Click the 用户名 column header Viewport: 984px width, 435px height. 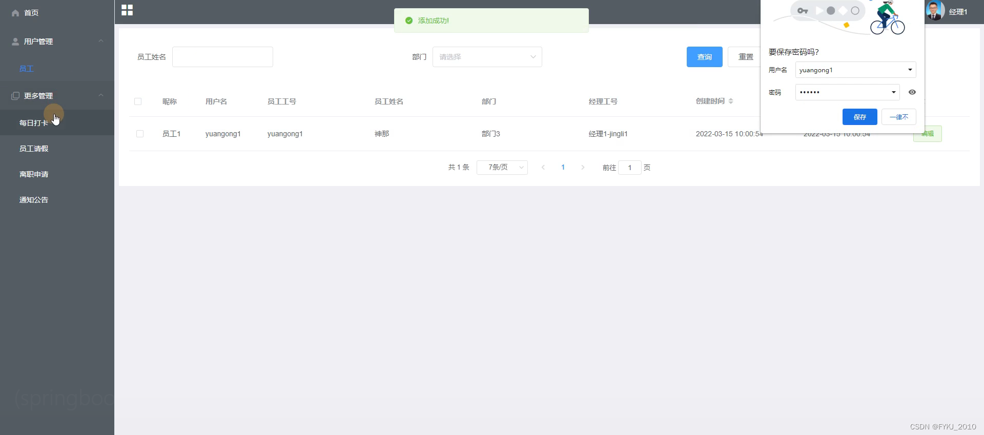(x=216, y=101)
